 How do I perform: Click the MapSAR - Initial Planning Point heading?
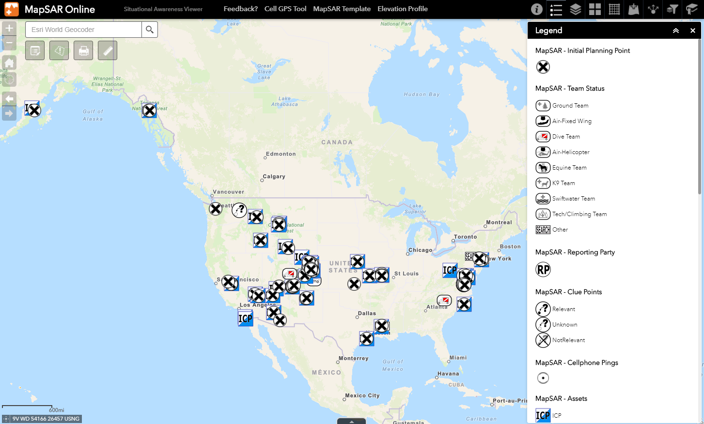click(583, 51)
